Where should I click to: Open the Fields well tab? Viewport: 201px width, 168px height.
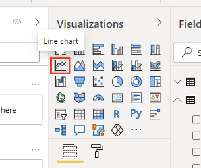[x=70, y=151]
